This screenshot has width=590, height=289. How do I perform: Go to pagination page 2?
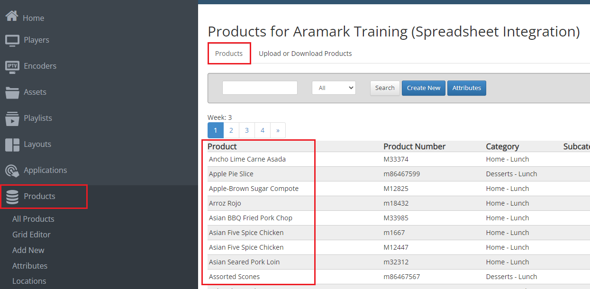click(231, 130)
